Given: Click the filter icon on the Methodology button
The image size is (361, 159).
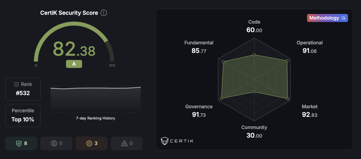Looking at the screenshot, I should coord(343,18).
